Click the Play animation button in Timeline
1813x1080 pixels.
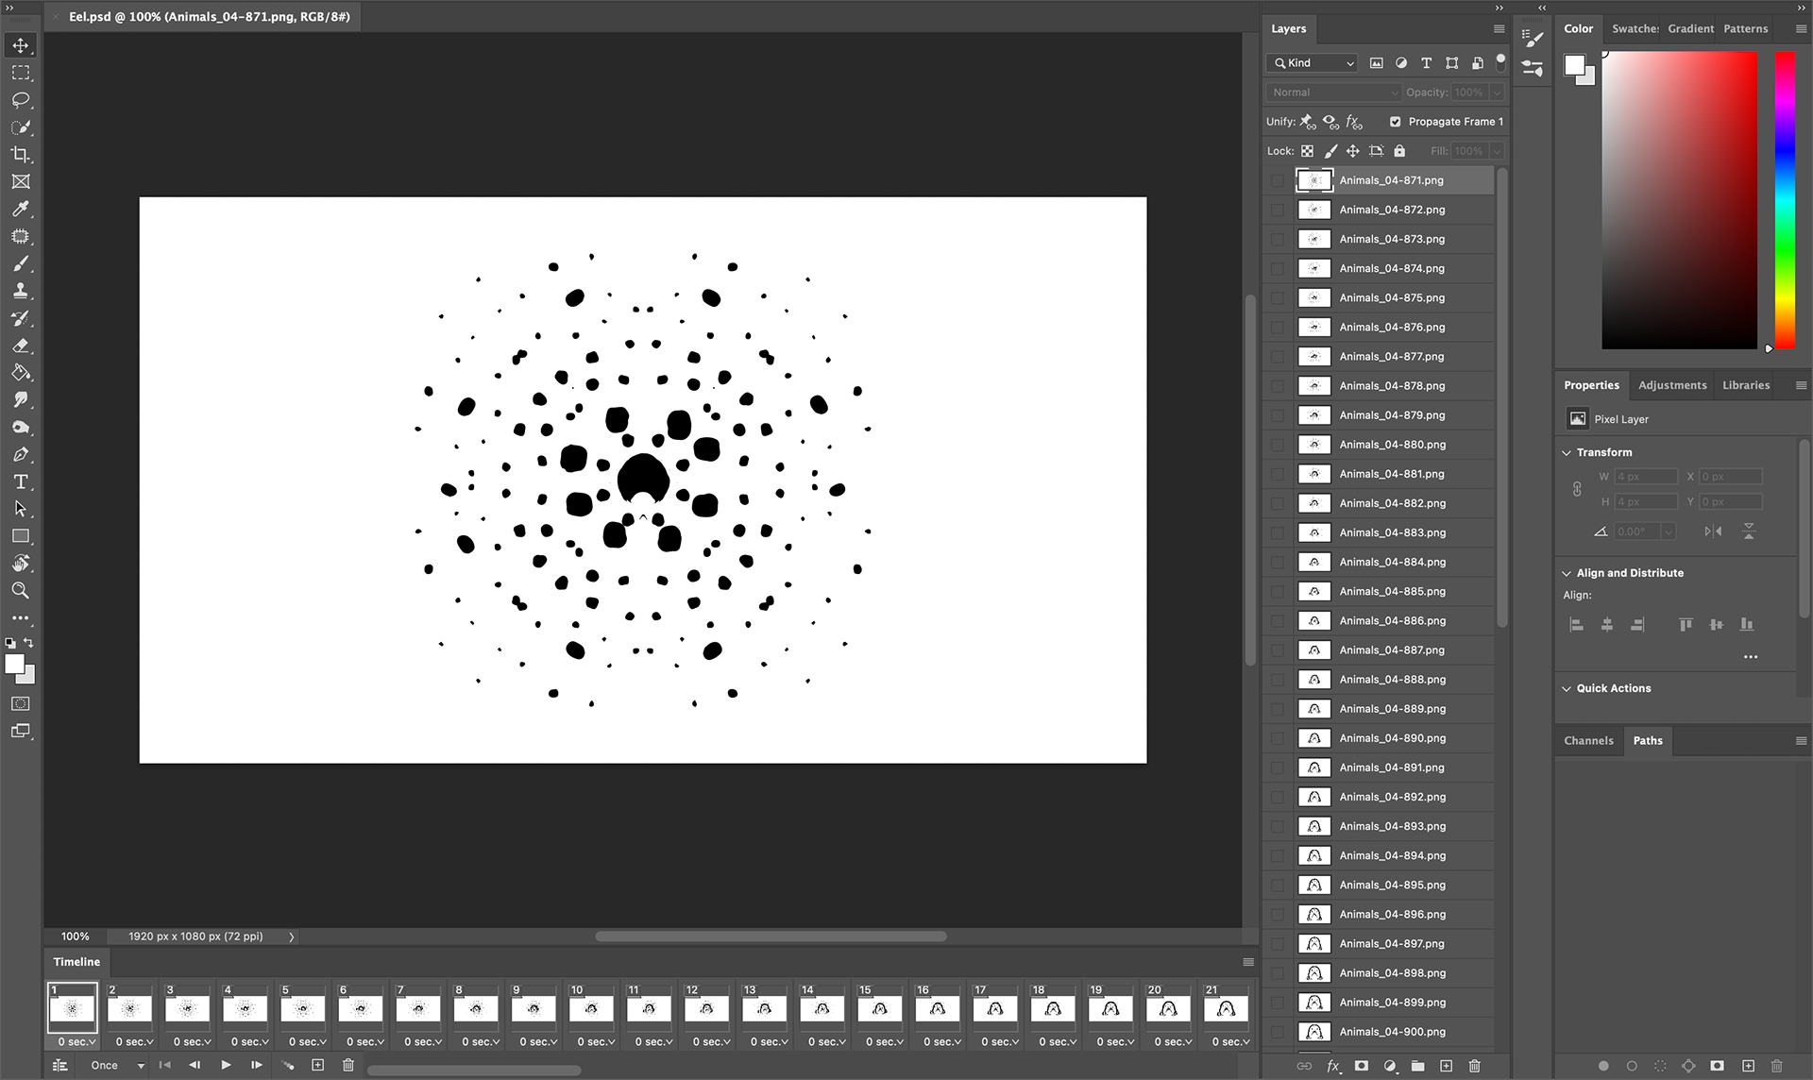(226, 1065)
